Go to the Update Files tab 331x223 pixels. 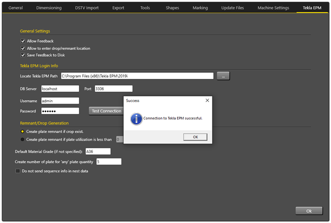coord(233,8)
